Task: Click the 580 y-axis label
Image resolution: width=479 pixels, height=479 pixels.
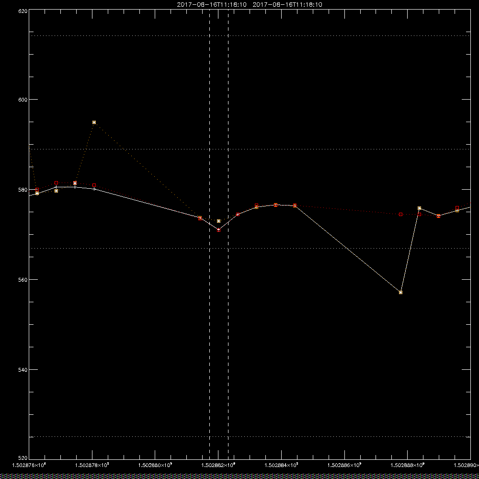Action: (x=23, y=189)
